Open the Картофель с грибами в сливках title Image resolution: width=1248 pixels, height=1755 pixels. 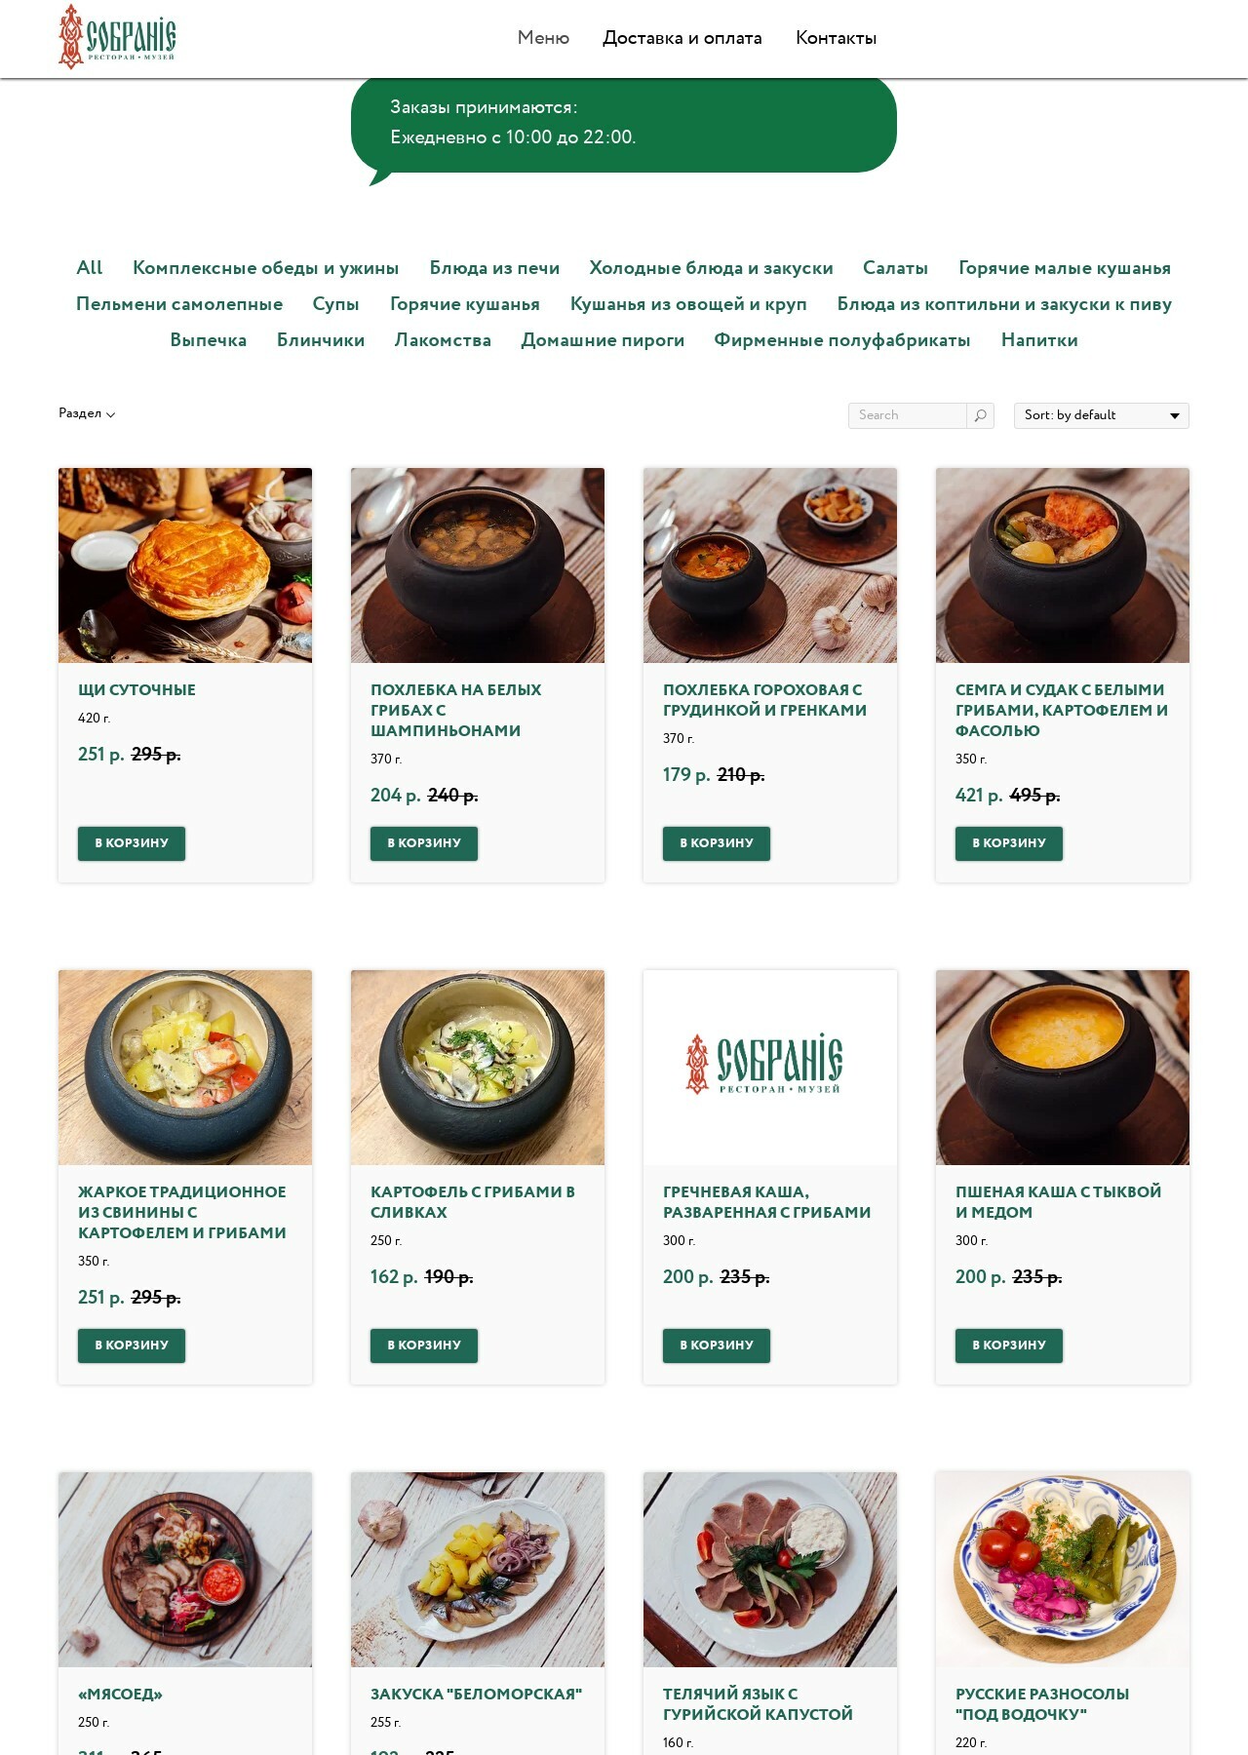tap(473, 1202)
